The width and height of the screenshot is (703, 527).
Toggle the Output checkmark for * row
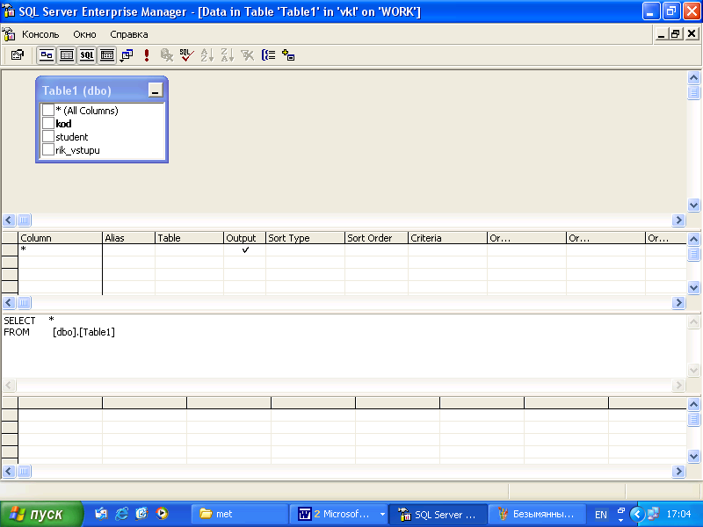(245, 250)
